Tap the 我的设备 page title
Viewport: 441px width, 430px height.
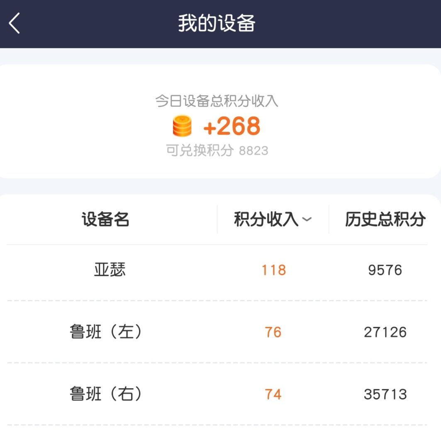217,23
